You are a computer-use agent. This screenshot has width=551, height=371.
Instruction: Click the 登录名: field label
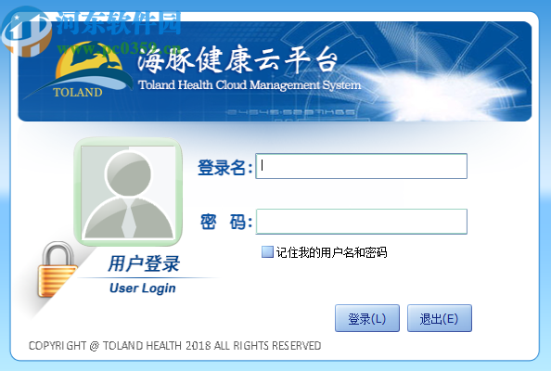tap(224, 167)
